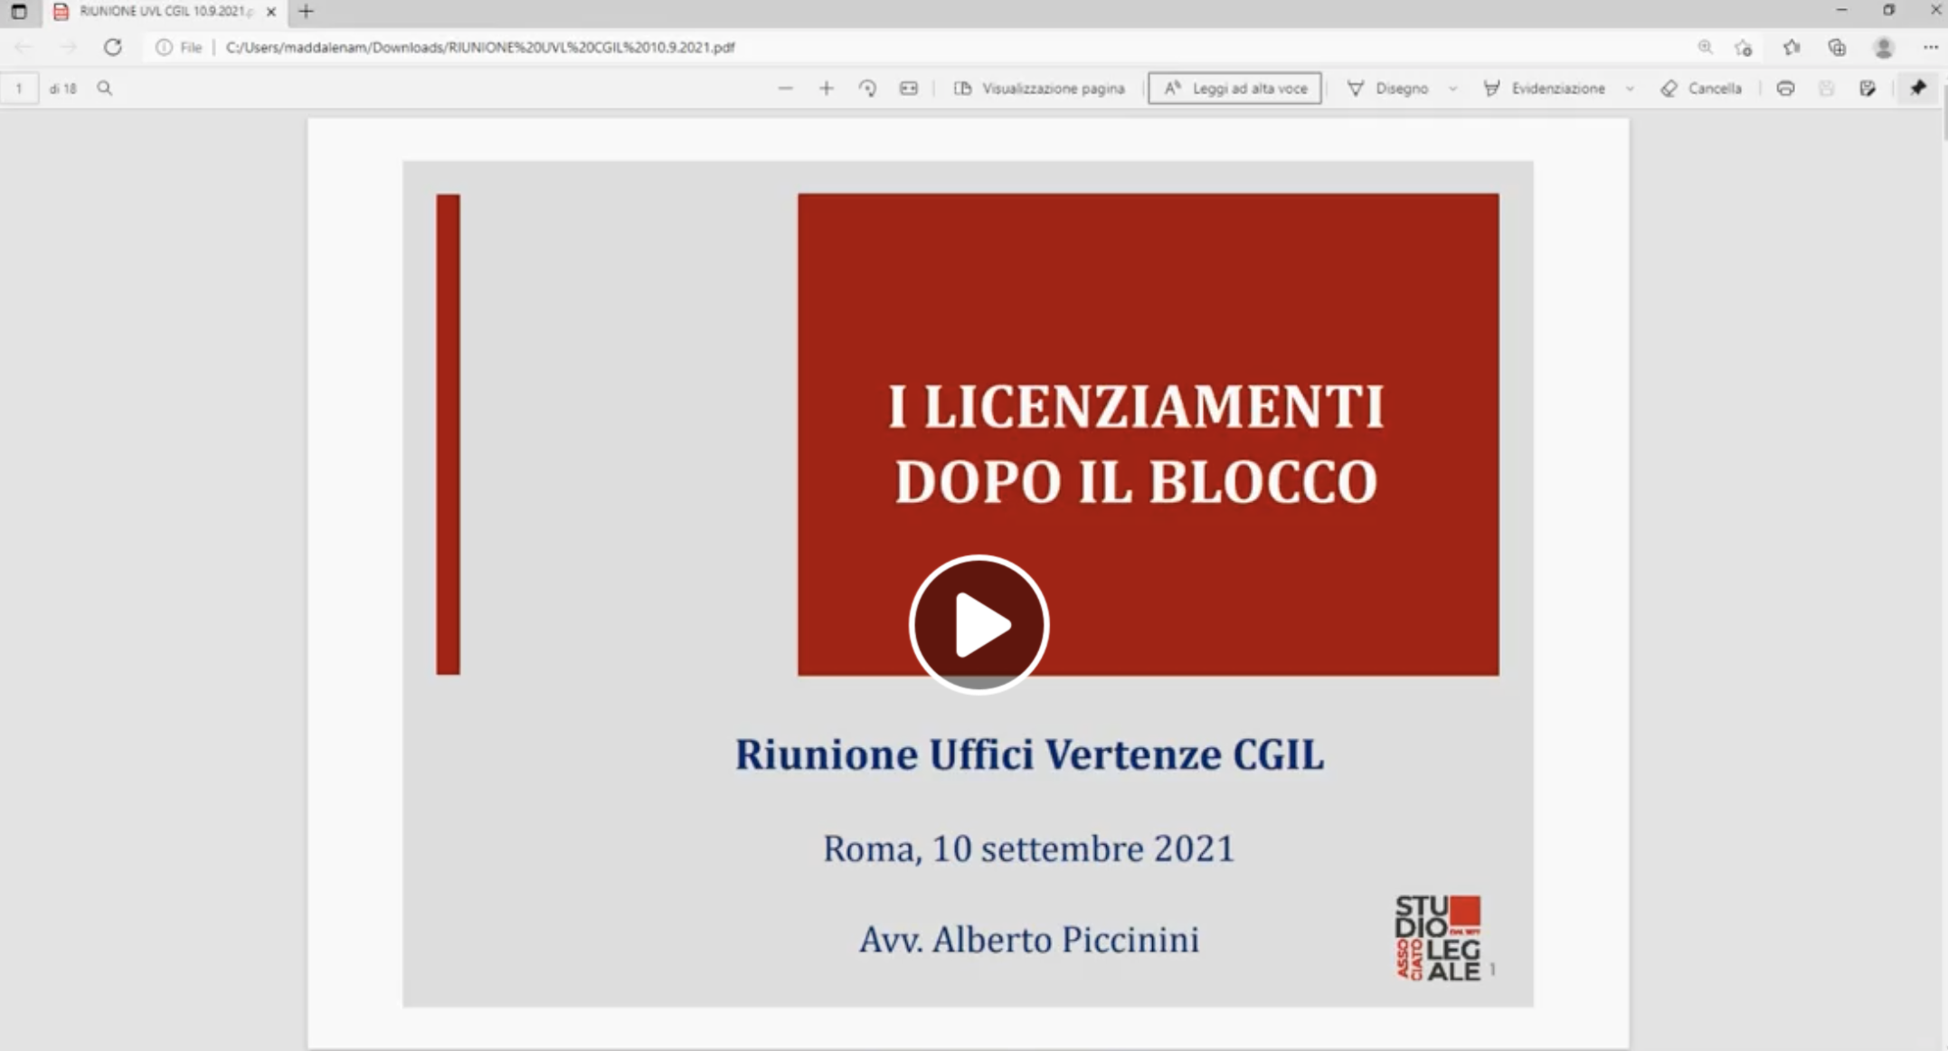The height and width of the screenshot is (1051, 1948).
Task: Open Collections panel
Action: point(1837,47)
